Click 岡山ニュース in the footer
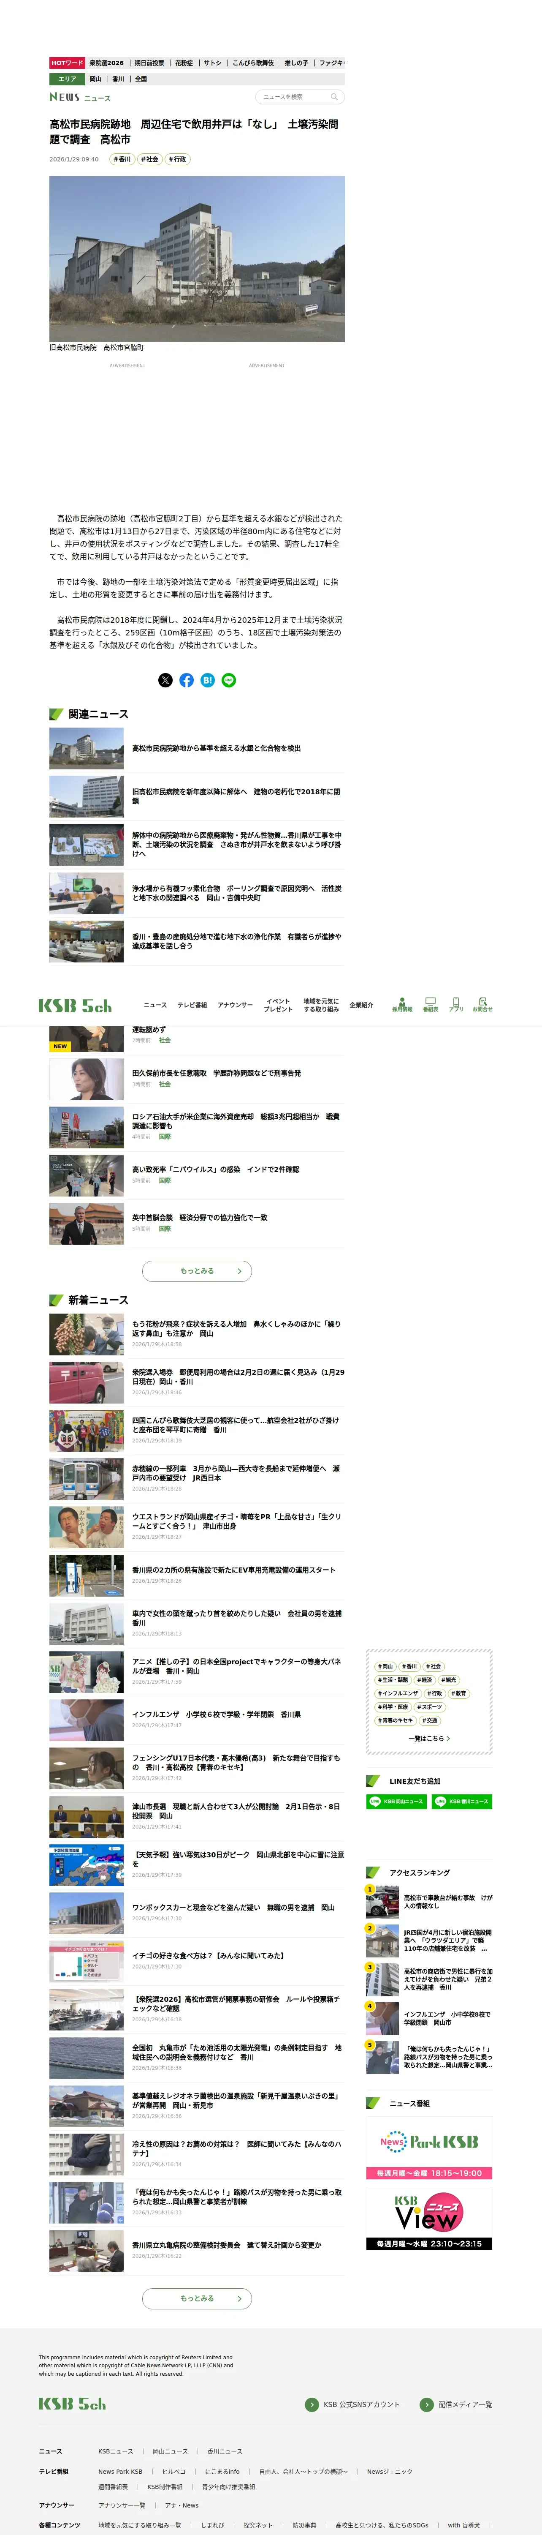Image resolution: width=542 pixels, height=2535 pixels. point(170,2451)
